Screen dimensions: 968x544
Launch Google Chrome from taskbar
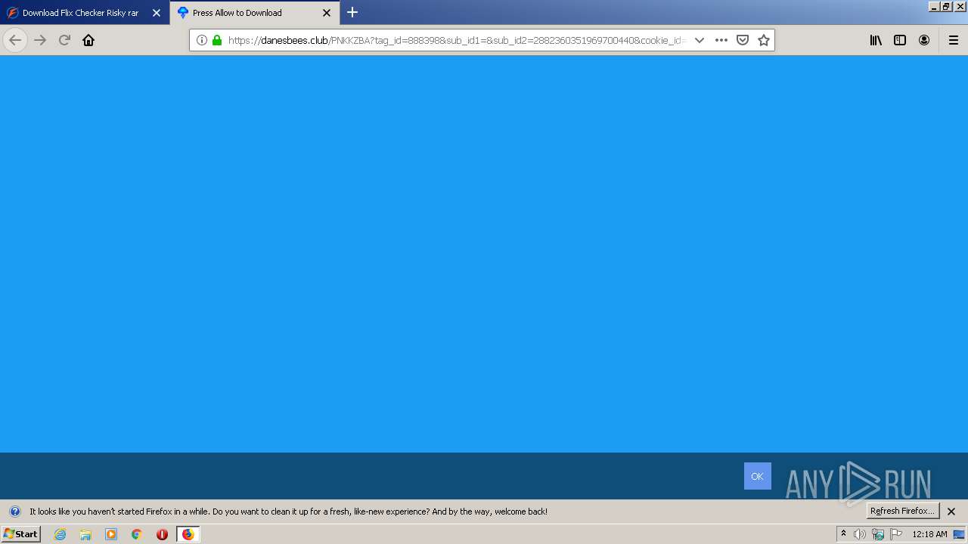point(137,534)
